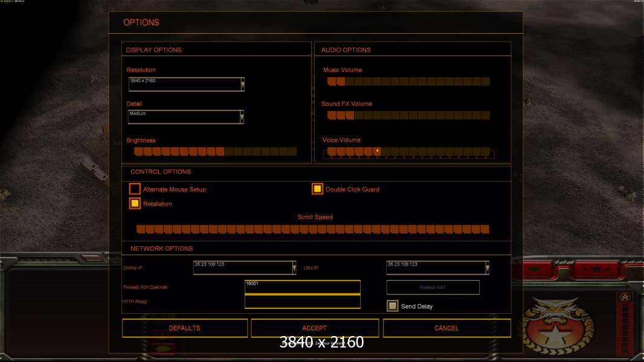Disable the Retaliation checkbox
Viewport: 644px width, 362px height.
pyautogui.click(x=135, y=203)
